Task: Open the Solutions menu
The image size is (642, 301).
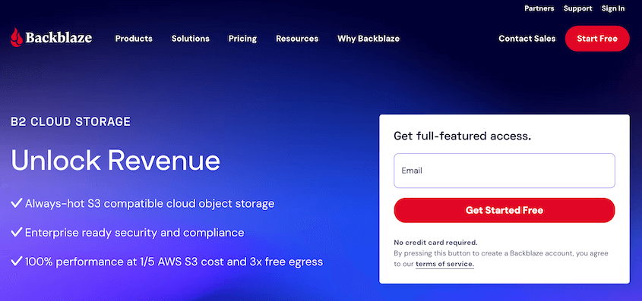Action: click(191, 39)
